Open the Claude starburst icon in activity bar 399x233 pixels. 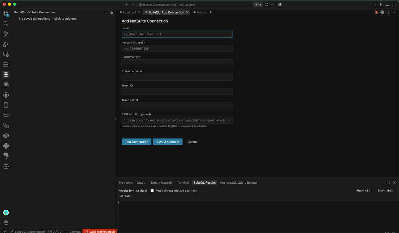[x=6, y=85]
